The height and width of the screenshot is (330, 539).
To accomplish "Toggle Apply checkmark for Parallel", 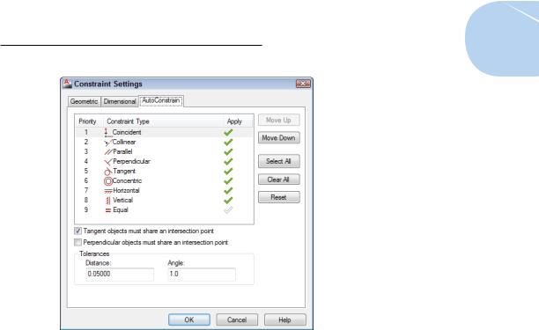I will [x=228, y=151].
